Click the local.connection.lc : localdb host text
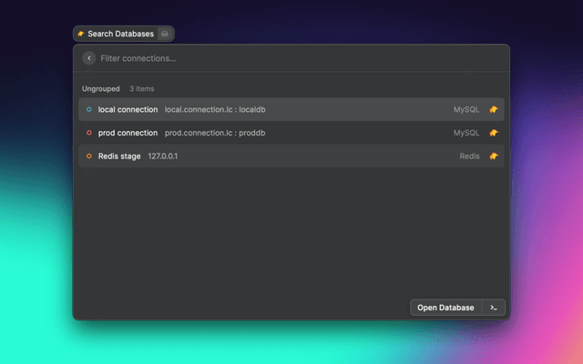 (215, 109)
